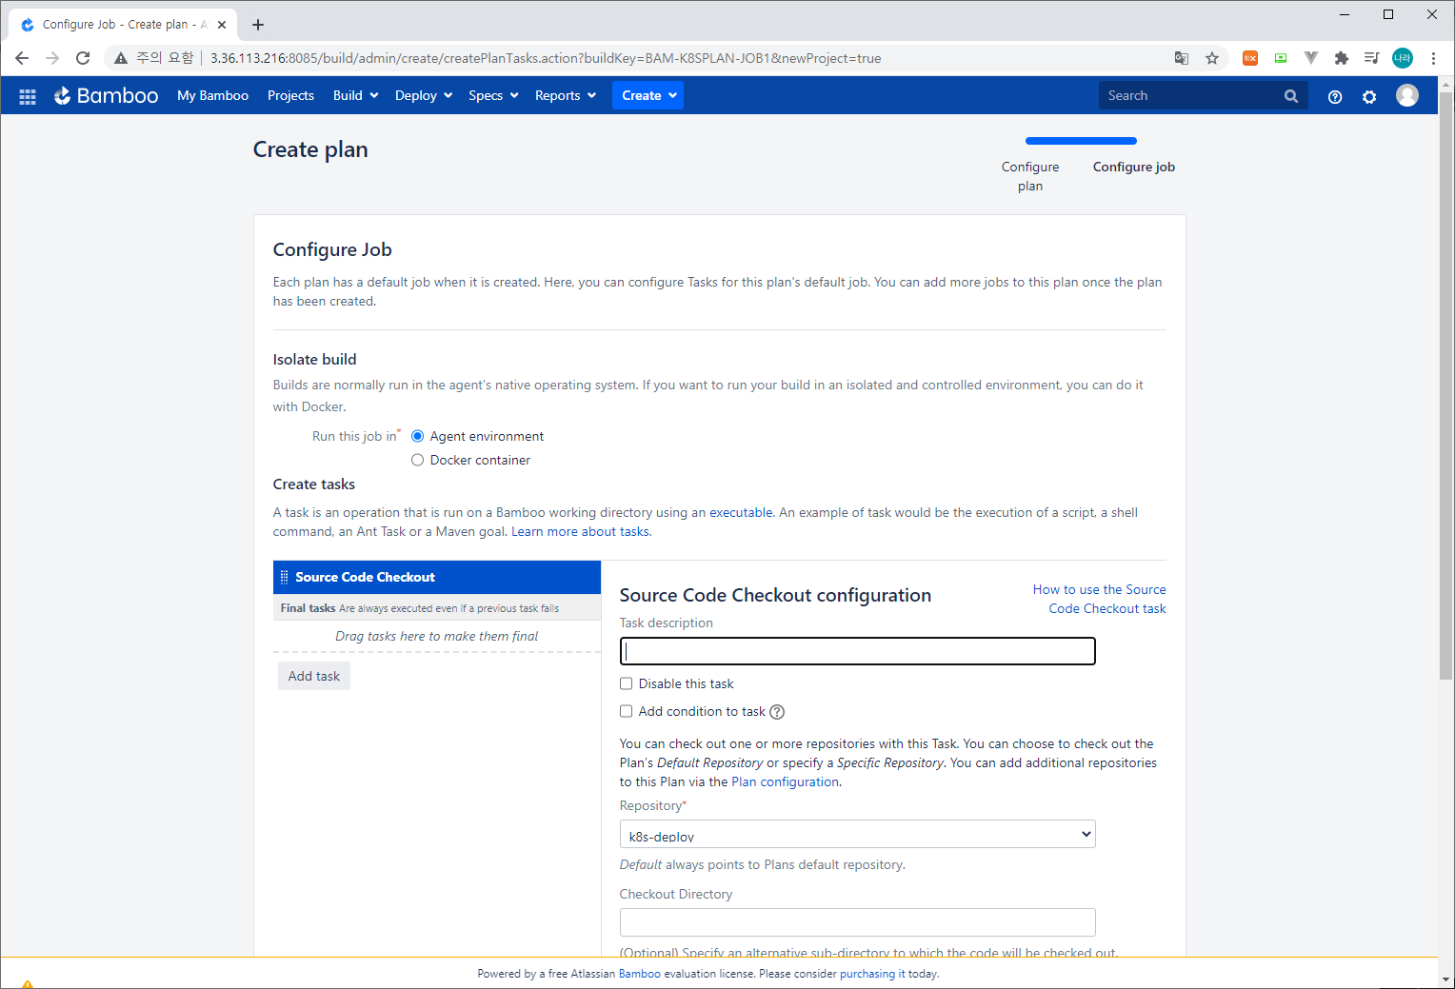Open Learn more about tasks link
This screenshot has width=1455, height=989.
pos(580,531)
